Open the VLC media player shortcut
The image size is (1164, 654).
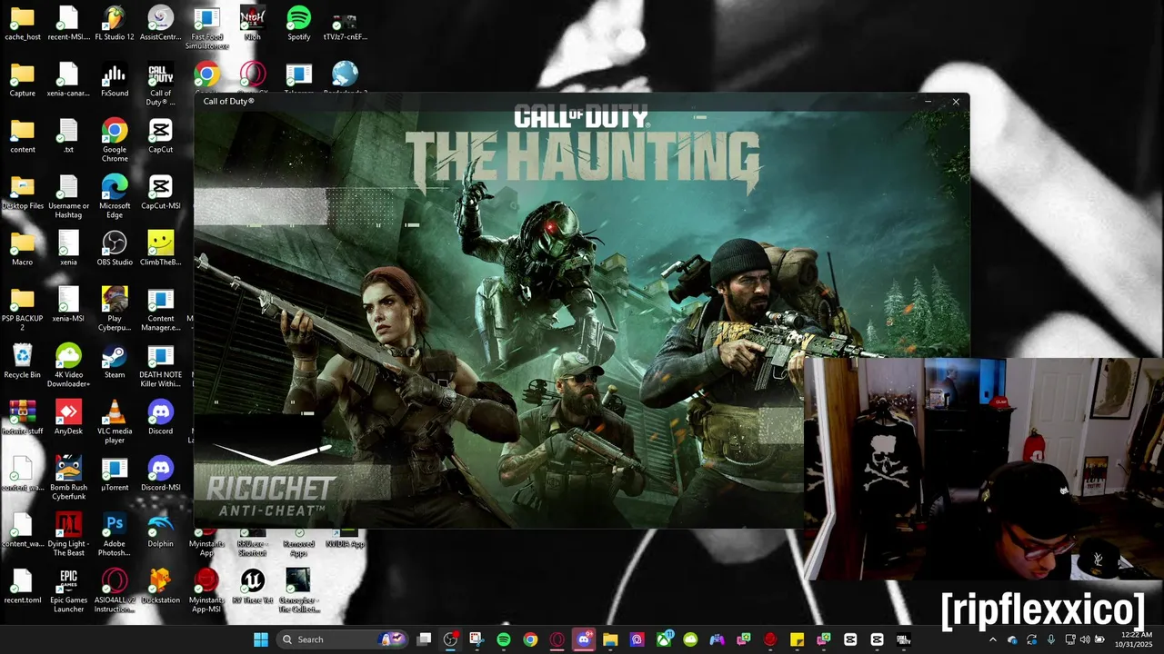pyautogui.click(x=115, y=423)
